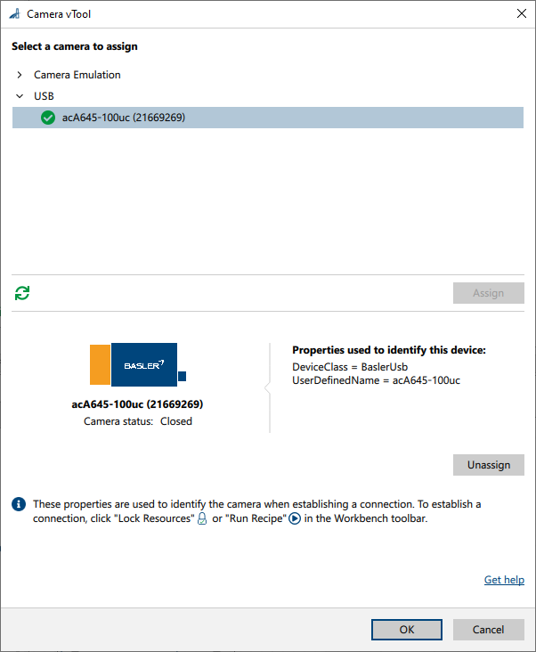
Task: Click the Lock Resources padlock icon
Action: pyautogui.click(x=202, y=518)
